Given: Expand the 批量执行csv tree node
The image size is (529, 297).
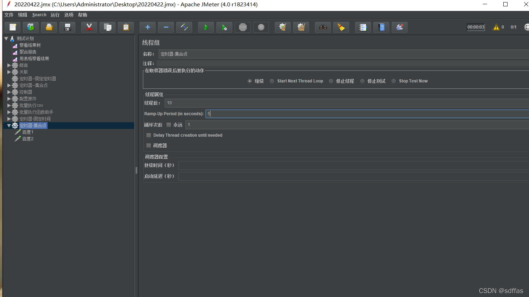Looking at the screenshot, I should [x=9, y=105].
